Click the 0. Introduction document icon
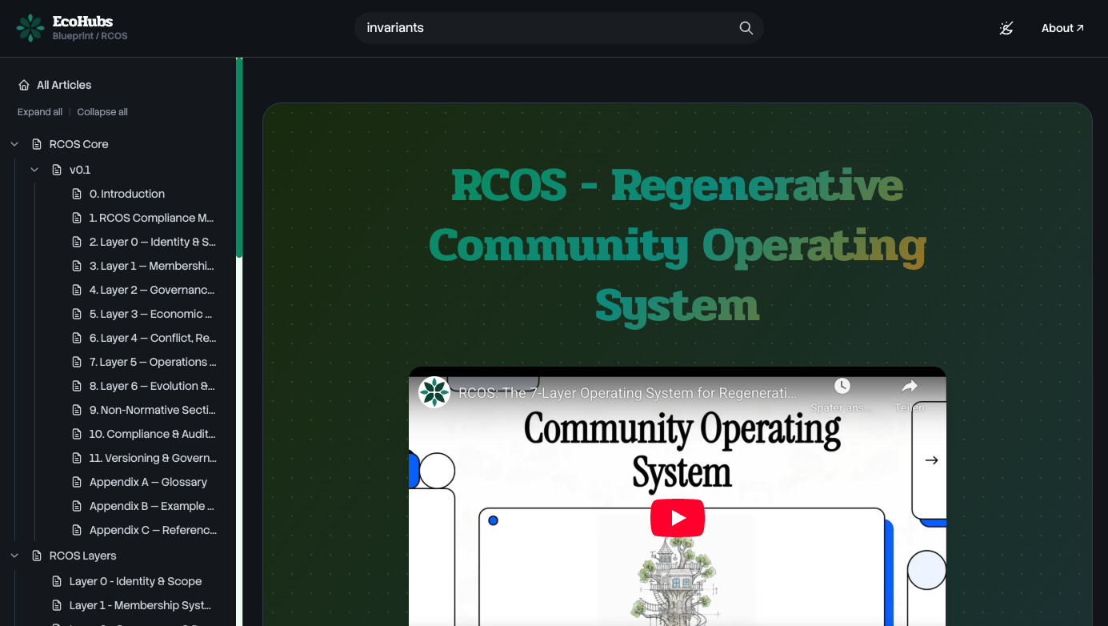Screen dimensions: 1108x626 [x=77, y=194]
